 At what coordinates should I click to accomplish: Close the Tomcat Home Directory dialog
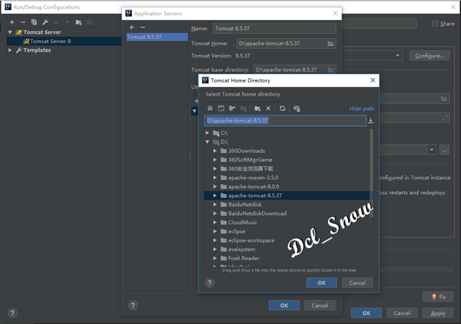tap(373, 80)
